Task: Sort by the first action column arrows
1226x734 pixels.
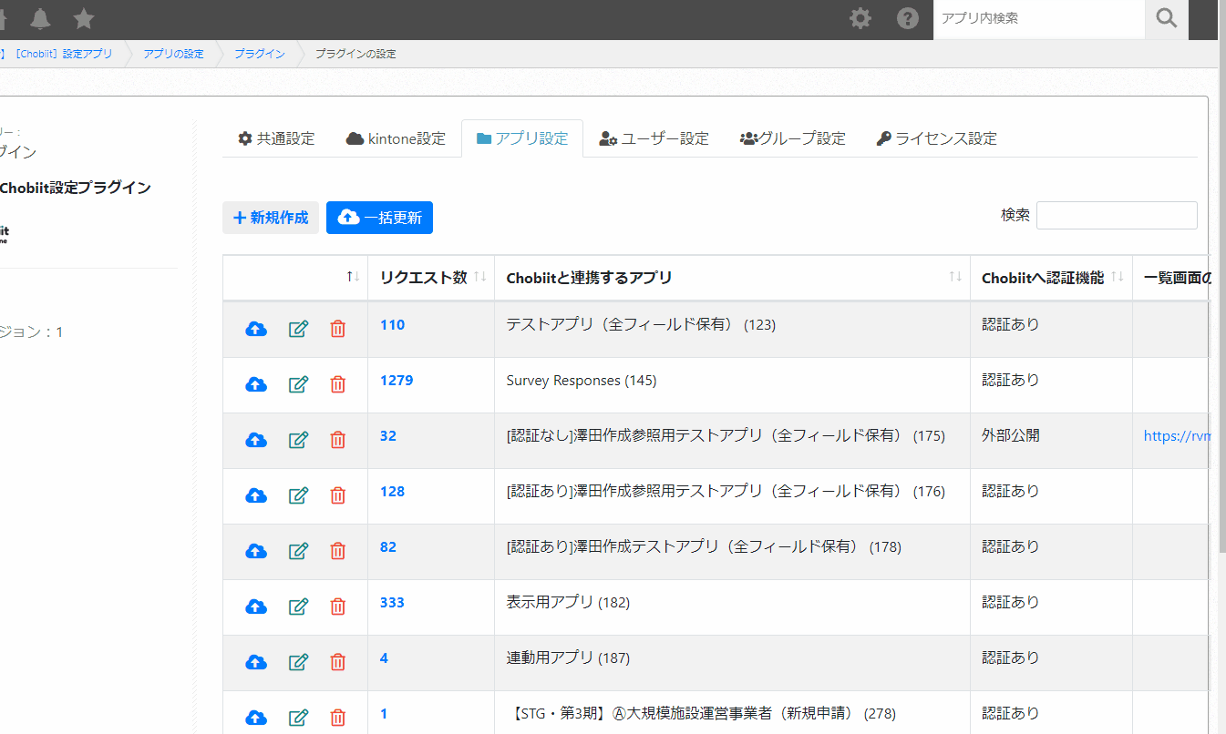Action: 353,277
